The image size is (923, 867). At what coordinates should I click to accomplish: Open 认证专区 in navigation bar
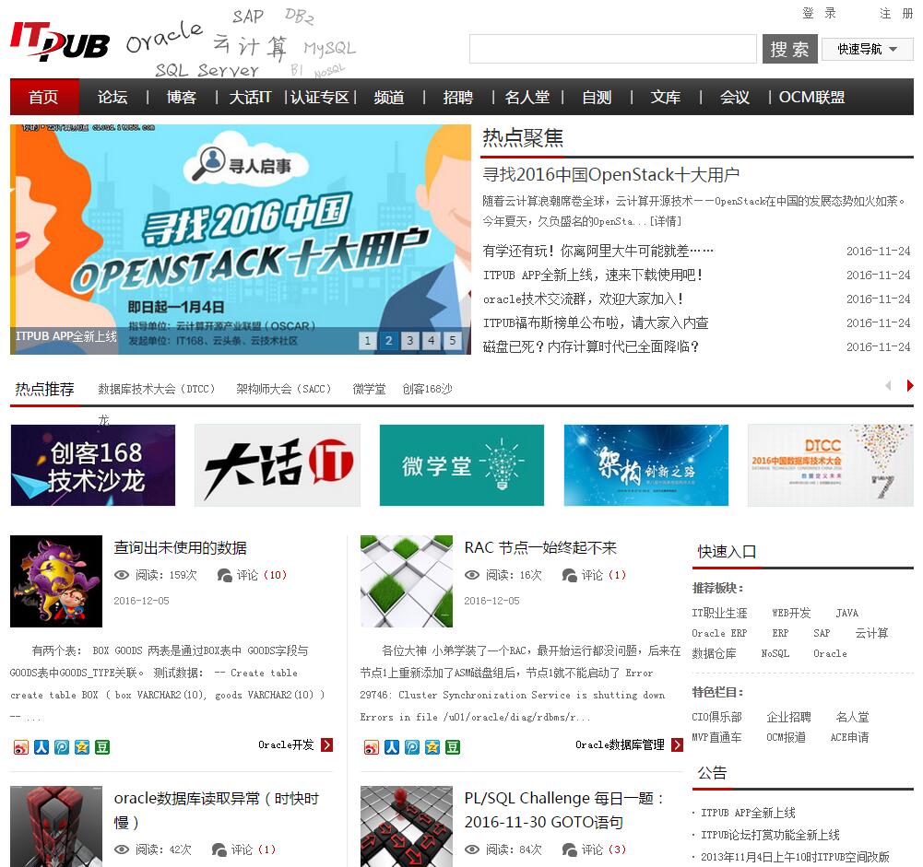point(320,97)
